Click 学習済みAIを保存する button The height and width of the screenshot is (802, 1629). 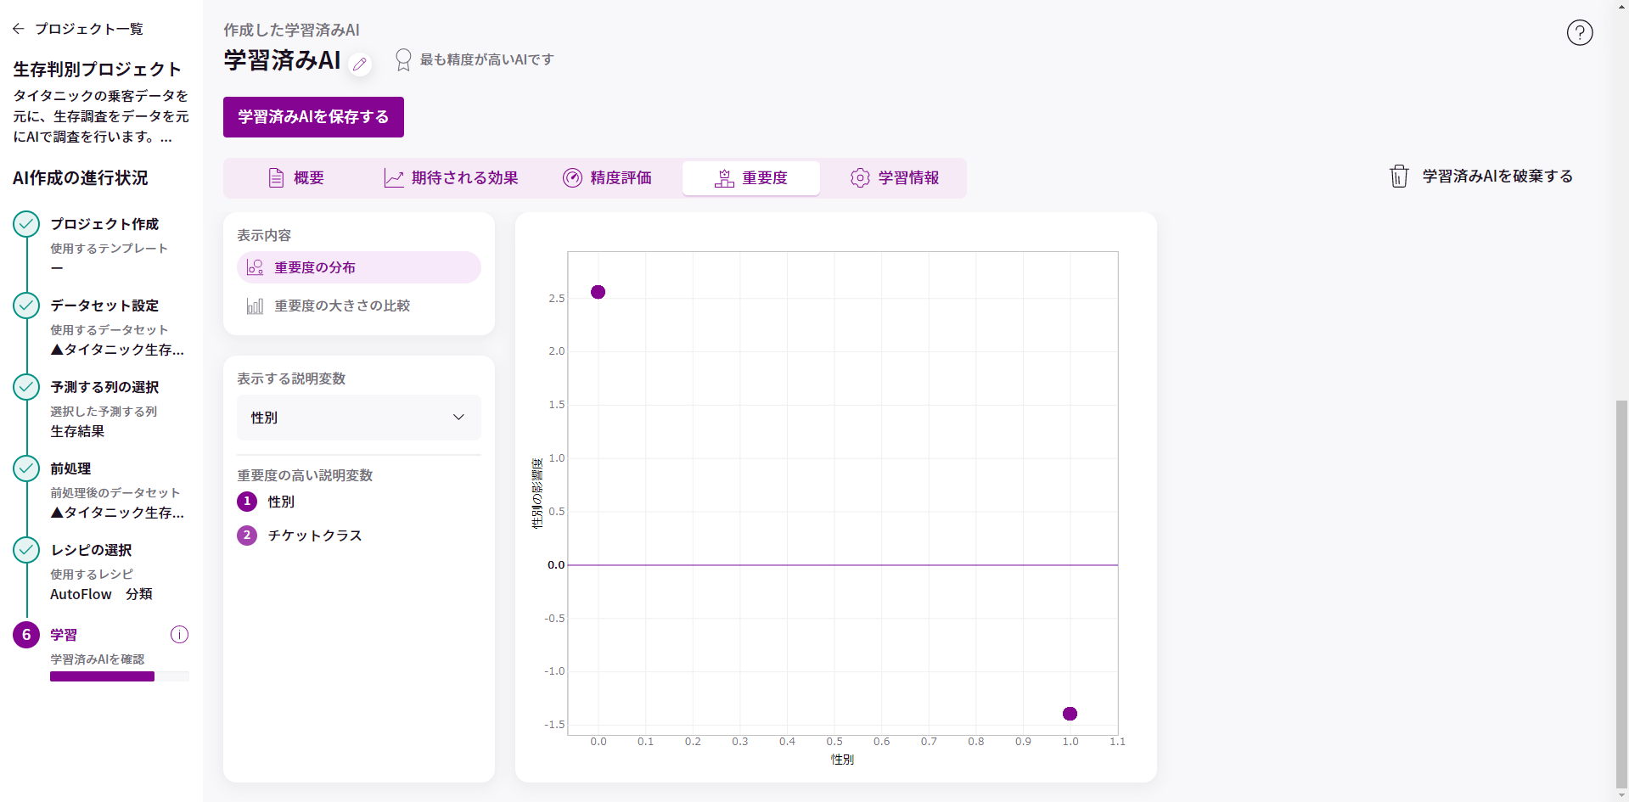(x=313, y=117)
